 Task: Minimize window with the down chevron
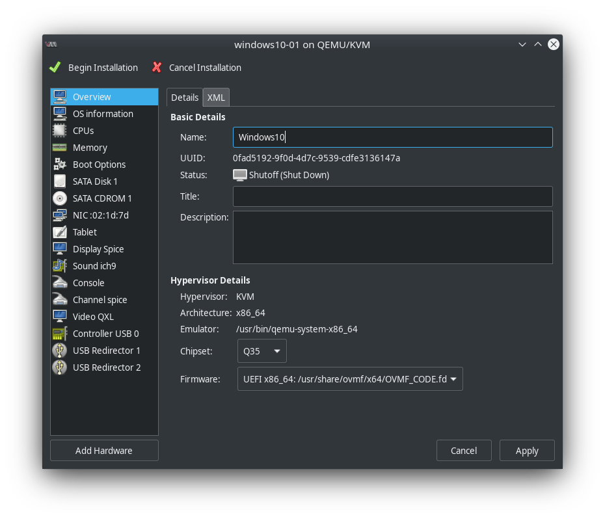point(522,44)
